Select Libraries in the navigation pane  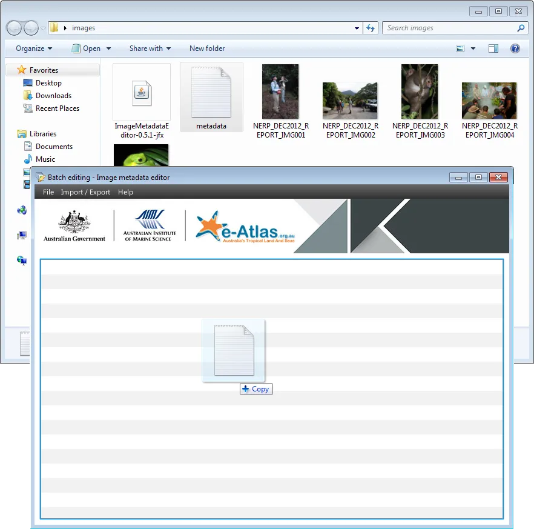coord(43,133)
